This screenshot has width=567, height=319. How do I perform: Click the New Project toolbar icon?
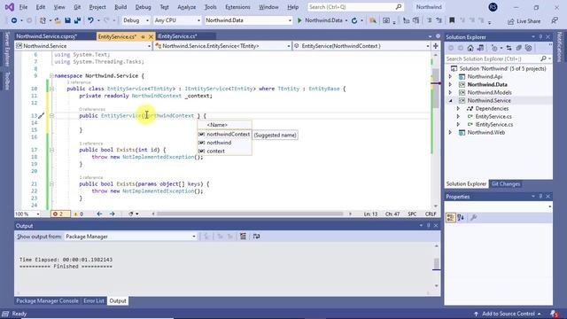click(43, 20)
